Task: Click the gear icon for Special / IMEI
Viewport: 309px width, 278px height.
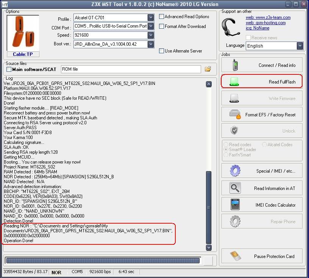Action: [x=235, y=171]
